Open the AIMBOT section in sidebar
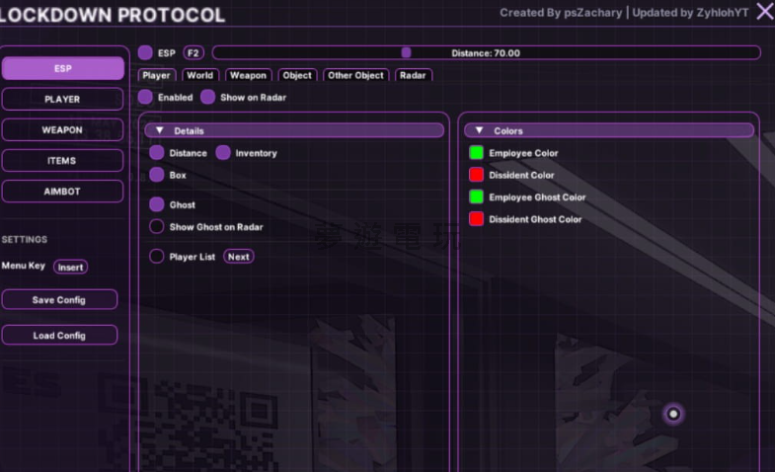The image size is (775, 472). coord(62,192)
